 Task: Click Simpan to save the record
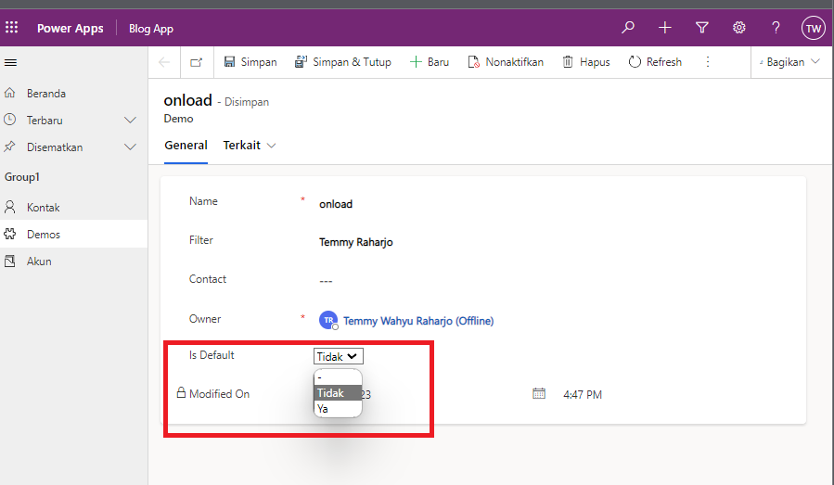click(x=250, y=62)
